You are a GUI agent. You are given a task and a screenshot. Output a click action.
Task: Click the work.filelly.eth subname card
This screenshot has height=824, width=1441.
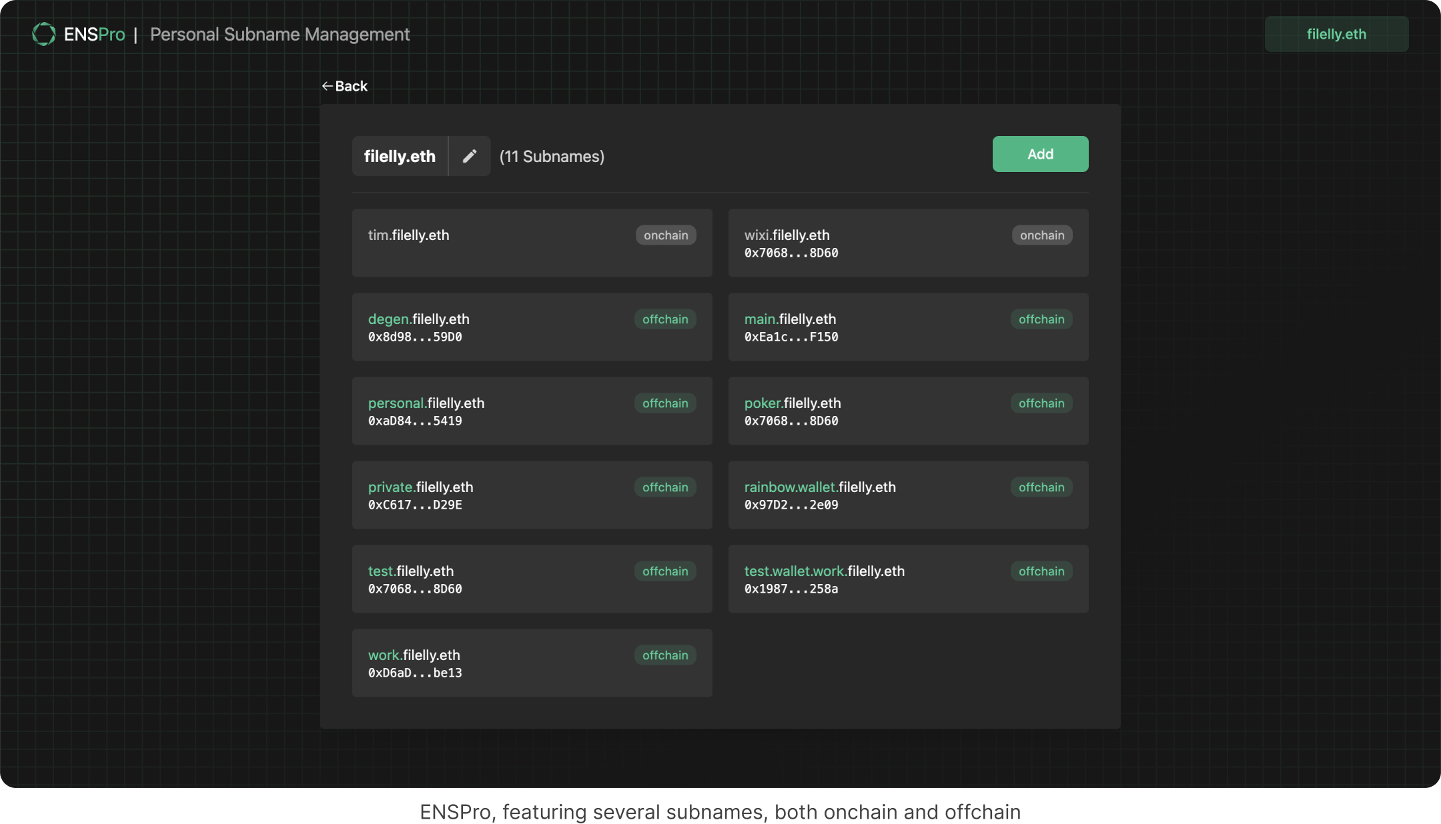tap(532, 663)
